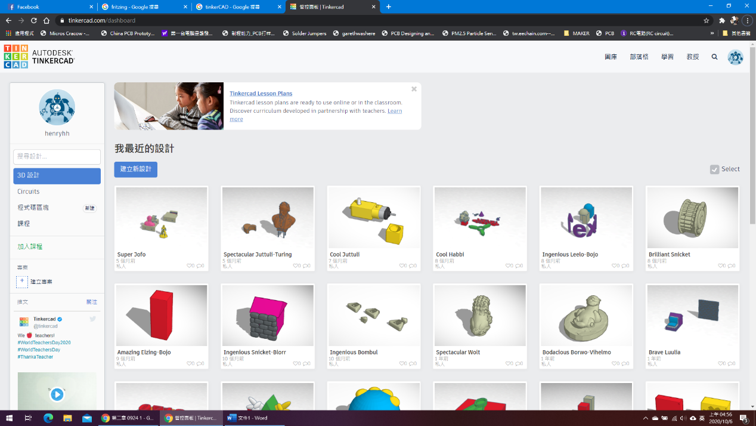Image resolution: width=756 pixels, height=426 pixels.
Task: Open the Tinkercad Lesson Plans link
Action: click(261, 94)
